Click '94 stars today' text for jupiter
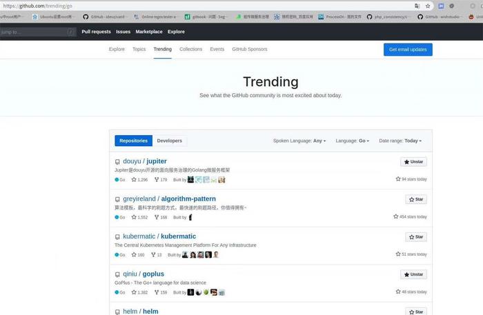Screen dimensions: 483x315 (x=411, y=179)
